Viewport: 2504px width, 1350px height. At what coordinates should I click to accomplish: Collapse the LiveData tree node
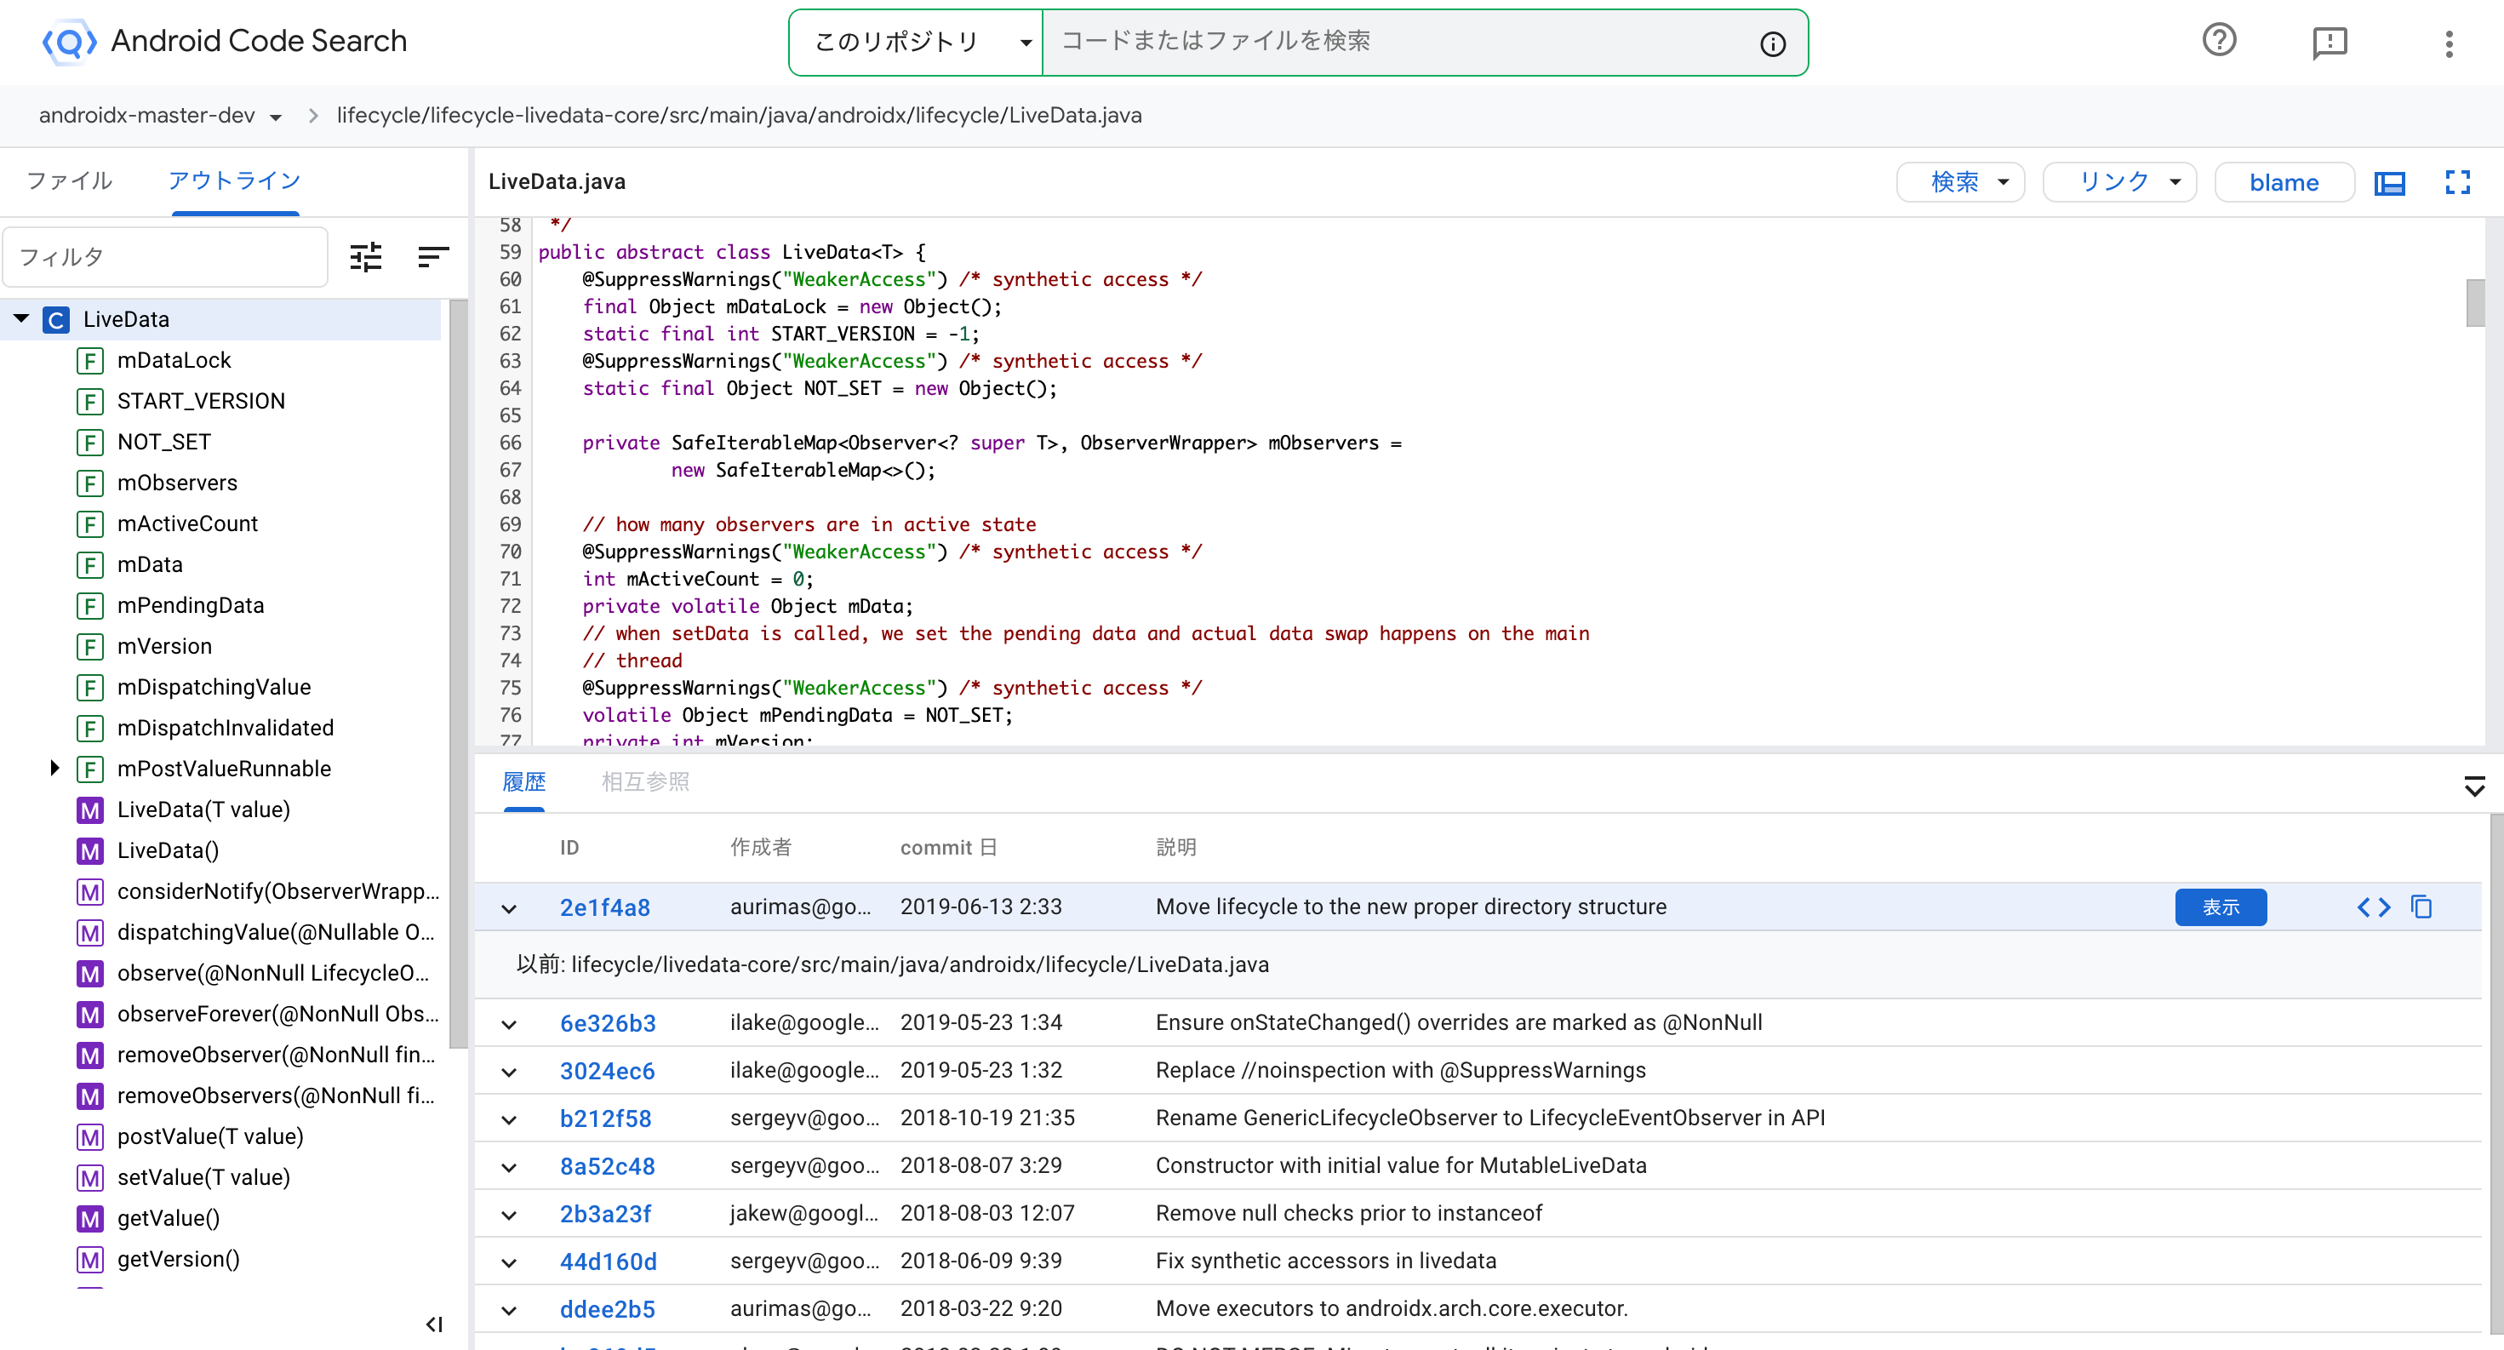coord(21,319)
